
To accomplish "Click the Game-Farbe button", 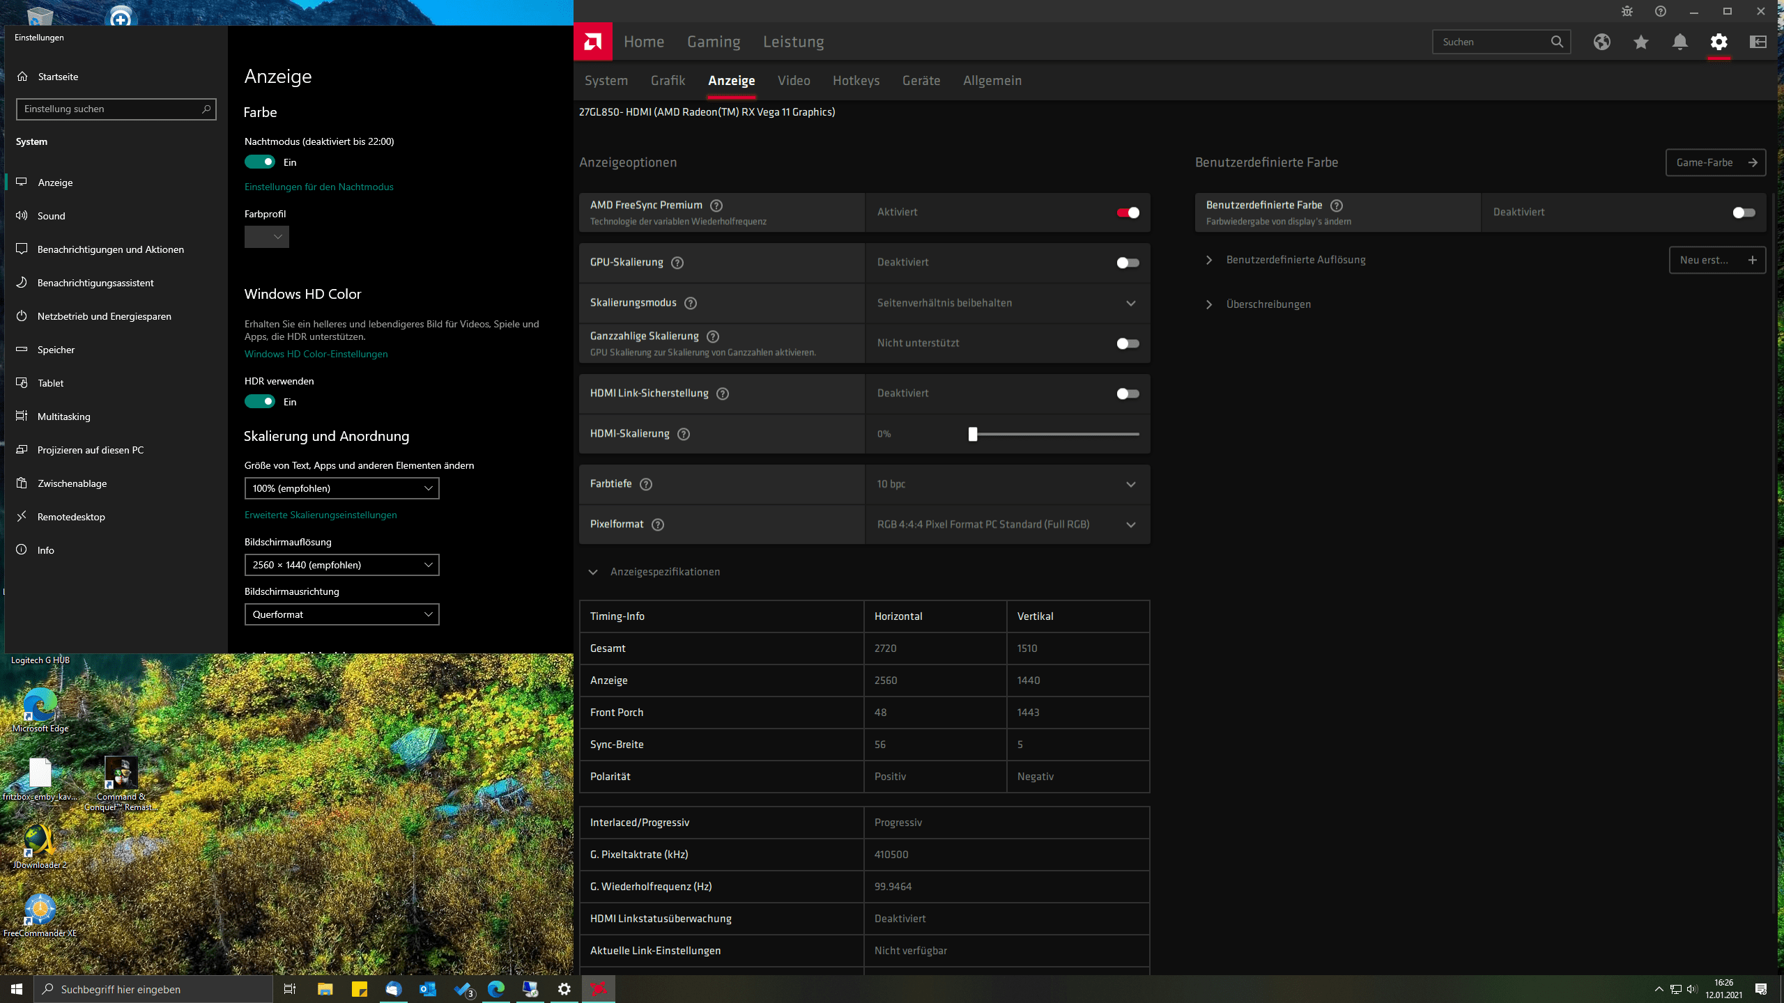I will tap(1716, 162).
